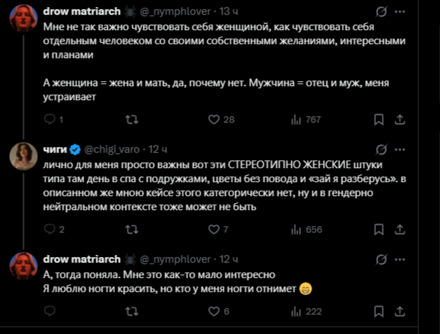The width and height of the screenshot is (440, 334).
Task: Open the @chigi_varo profile handle link
Action: point(113,149)
